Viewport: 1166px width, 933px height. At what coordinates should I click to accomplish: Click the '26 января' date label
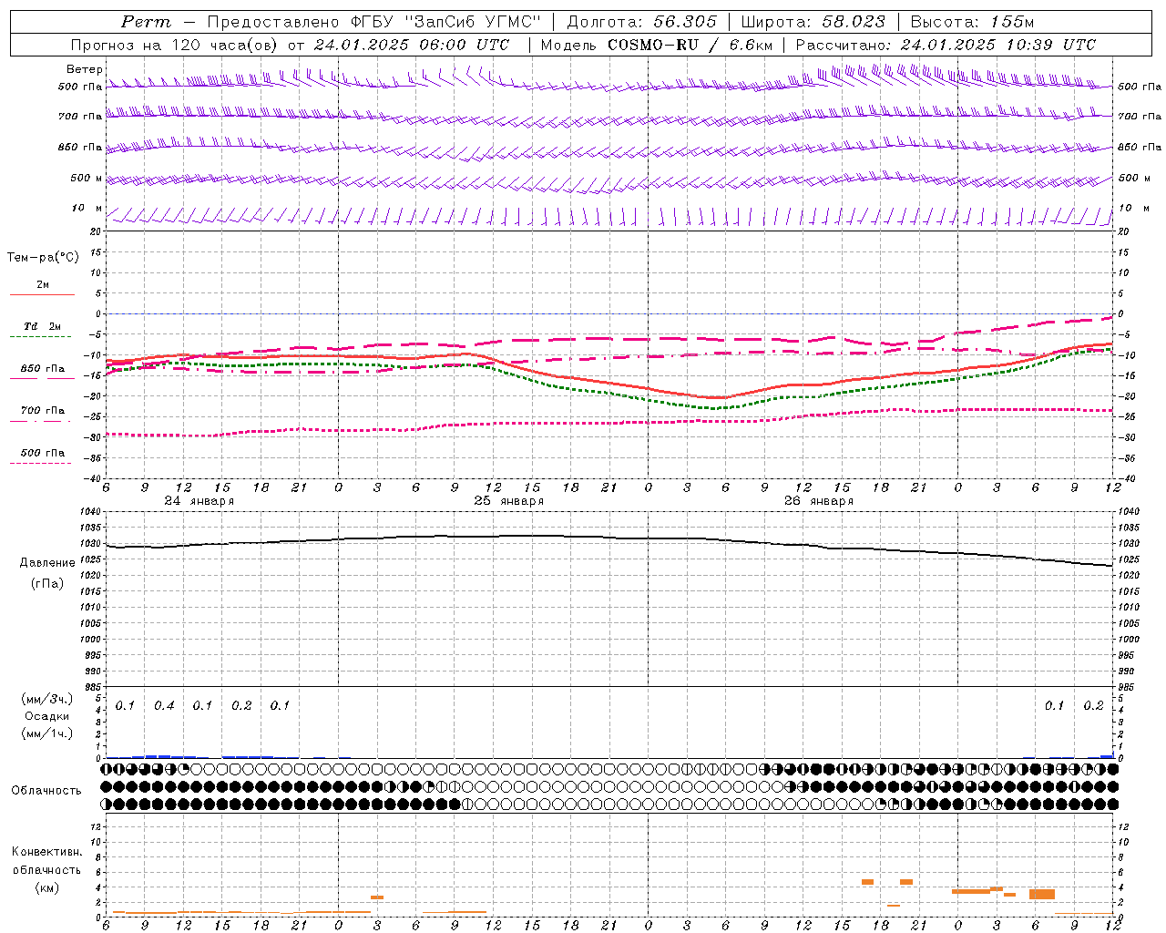tap(818, 501)
